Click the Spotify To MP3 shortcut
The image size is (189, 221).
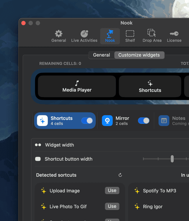click(159, 191)
